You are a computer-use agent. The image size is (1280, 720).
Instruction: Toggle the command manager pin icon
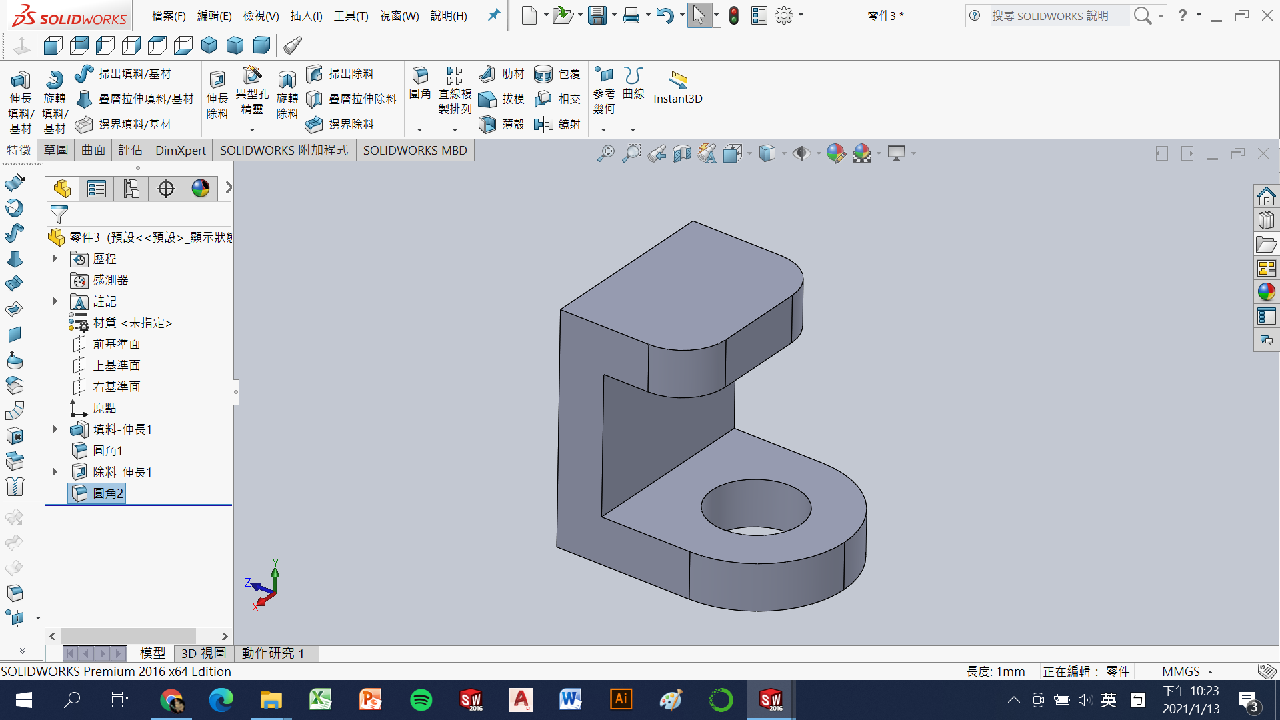[493, 15]
